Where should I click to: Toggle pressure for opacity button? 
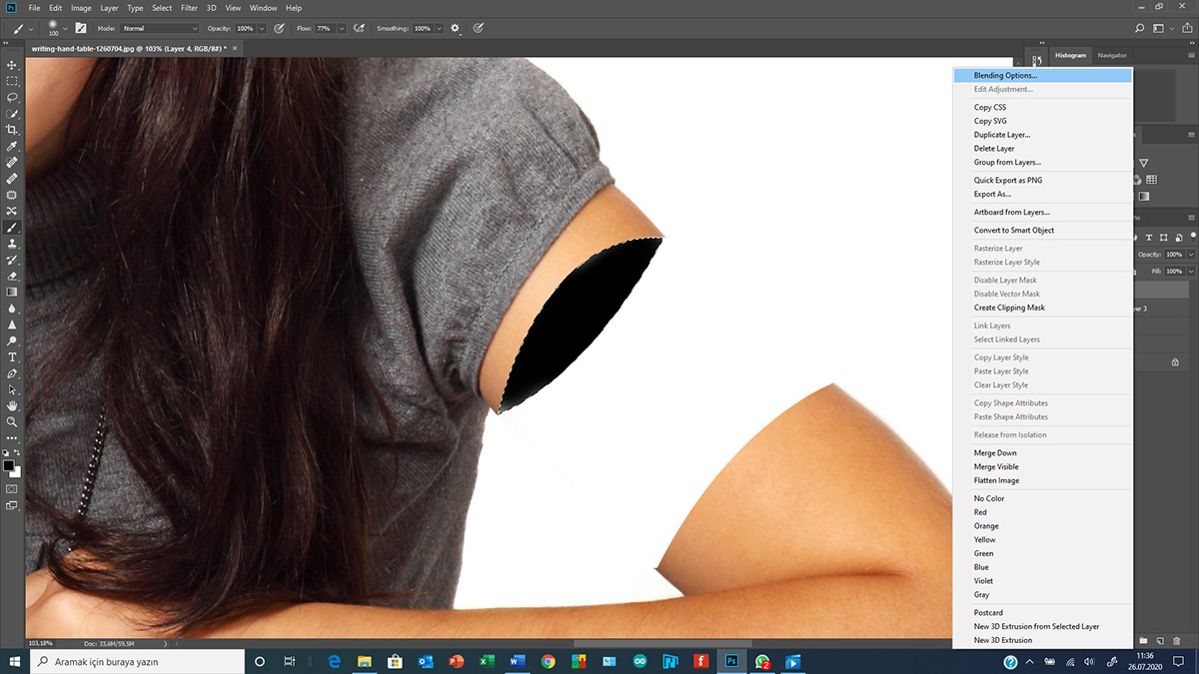click(279, 28)
